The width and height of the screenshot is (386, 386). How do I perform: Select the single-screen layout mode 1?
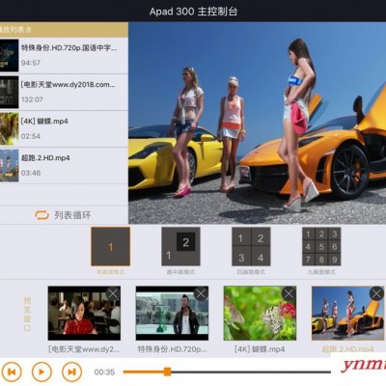[x=111, y=246]
